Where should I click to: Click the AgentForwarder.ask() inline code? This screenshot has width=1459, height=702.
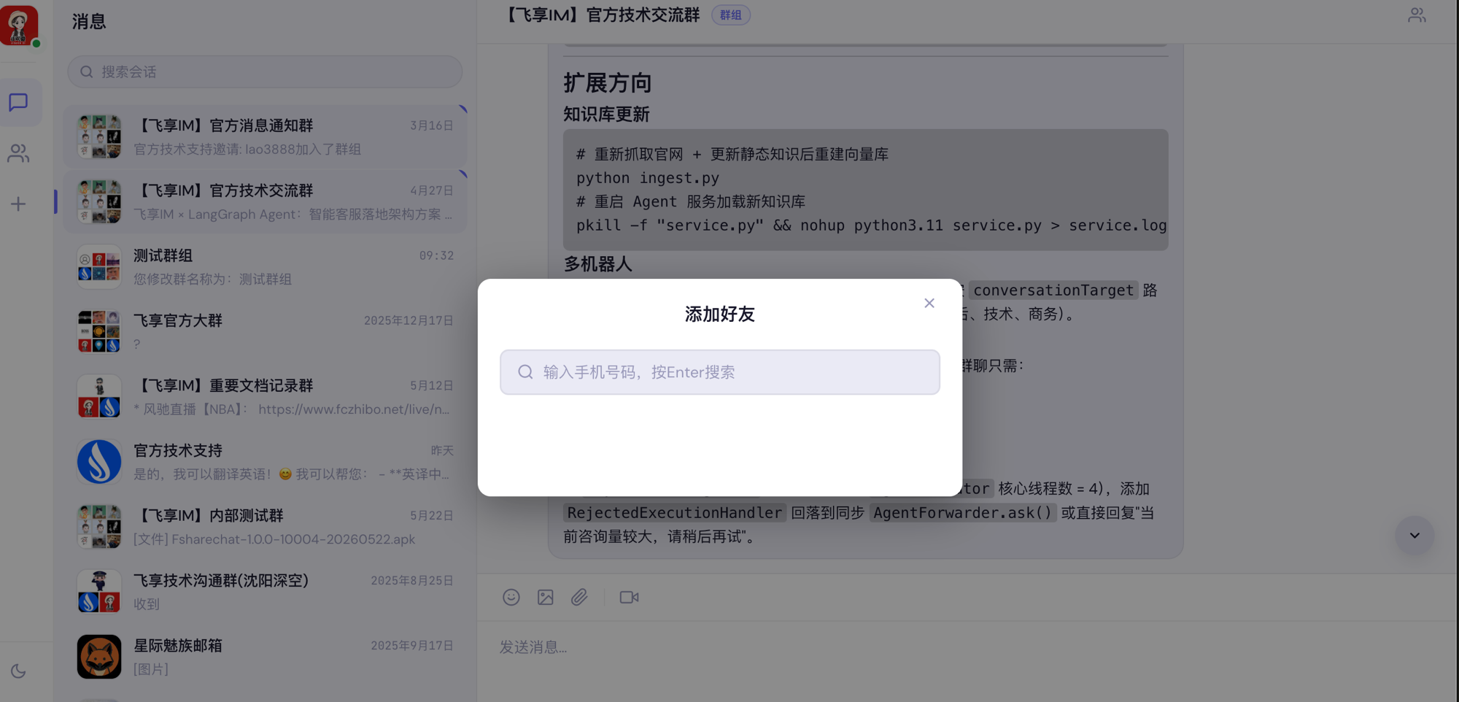click(962, 513)
